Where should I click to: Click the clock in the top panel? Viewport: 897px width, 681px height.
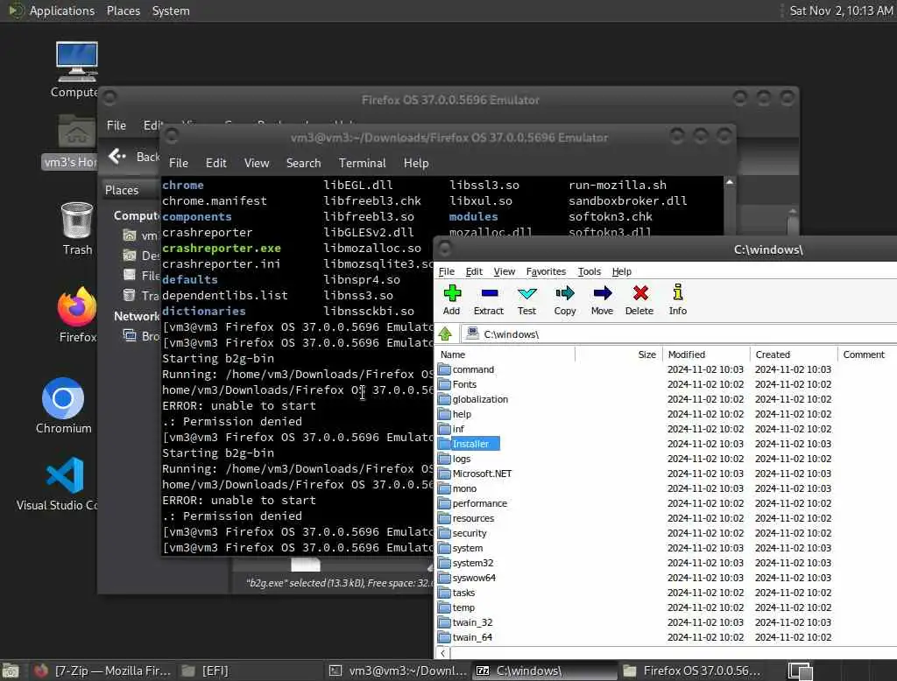(840, 11)
